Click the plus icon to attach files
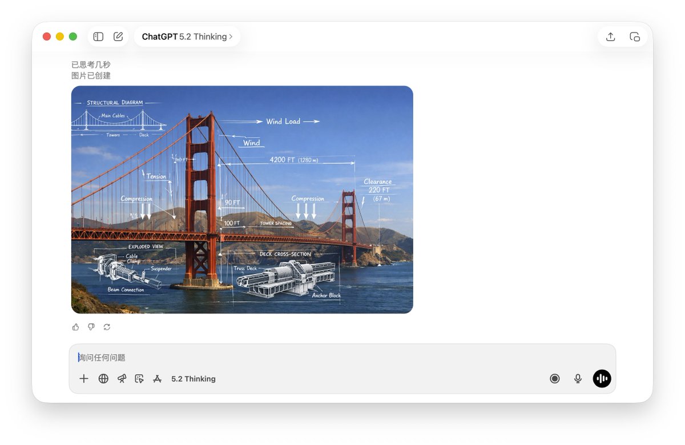Screen dimensions: 685x445 (x=84, y=378)
